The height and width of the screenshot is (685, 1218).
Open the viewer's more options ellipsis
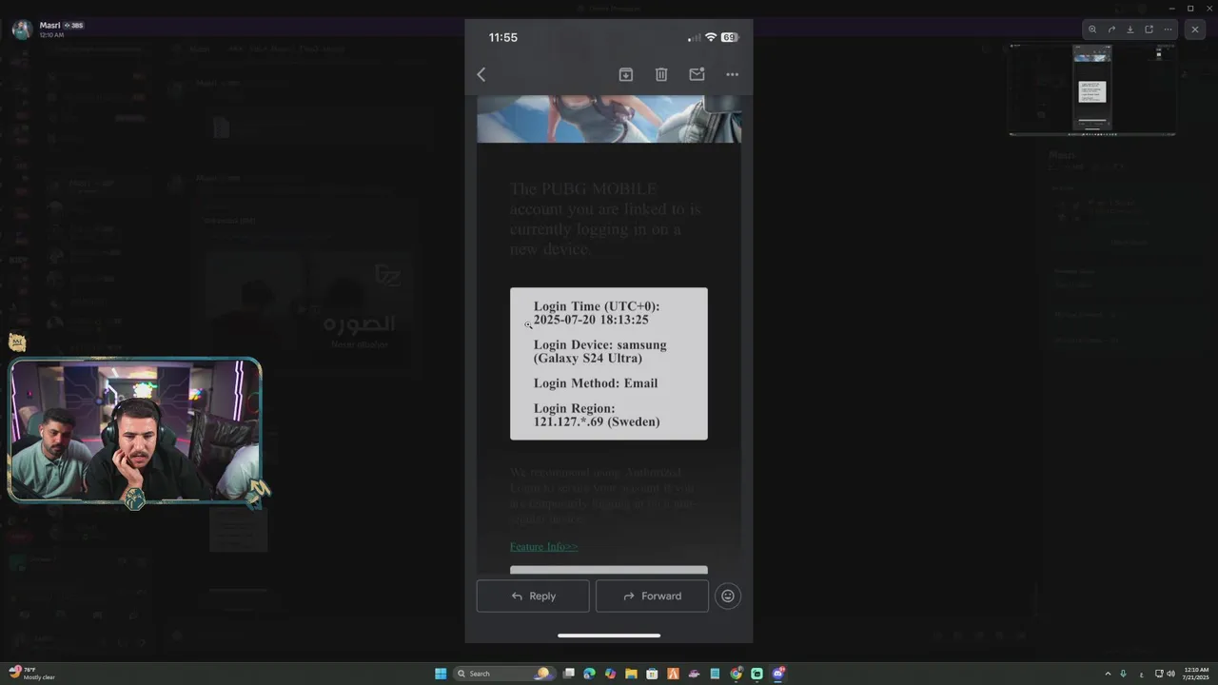coord(1168,29)
